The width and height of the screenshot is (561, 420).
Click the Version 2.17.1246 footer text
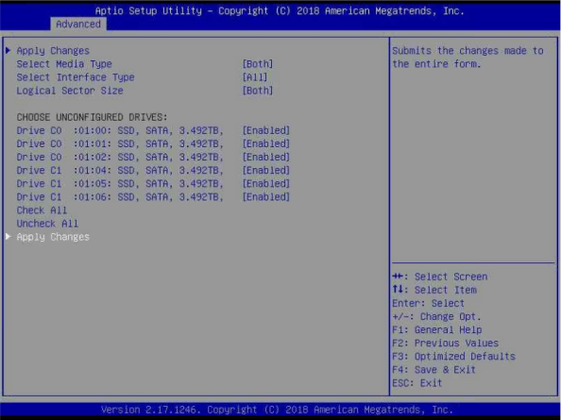coord(277,410)
